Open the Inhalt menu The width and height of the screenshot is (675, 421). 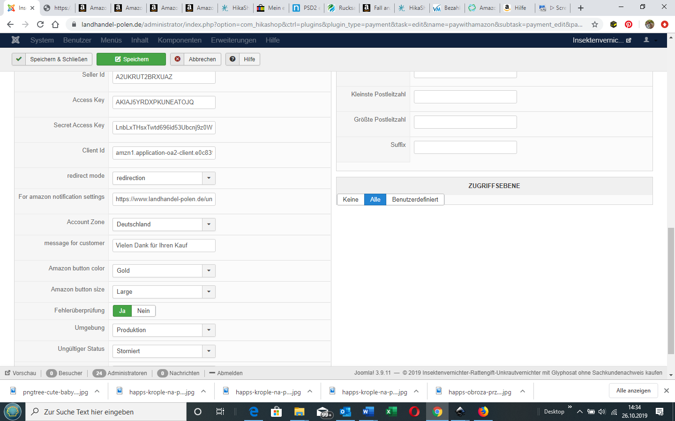[140, 40]
